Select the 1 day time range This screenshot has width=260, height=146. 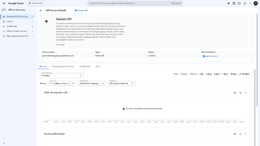click(x=201, y=74)
